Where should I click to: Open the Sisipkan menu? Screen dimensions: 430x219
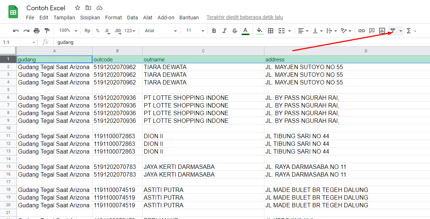90,18
